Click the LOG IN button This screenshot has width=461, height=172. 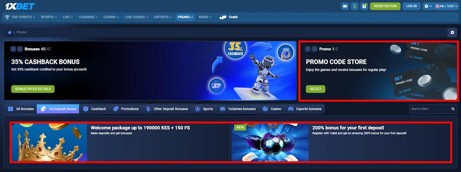point(411,6)
